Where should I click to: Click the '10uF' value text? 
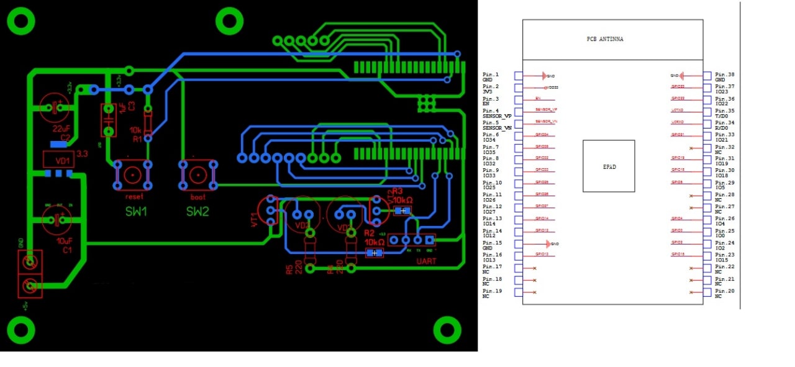click(x=63, y=240)
